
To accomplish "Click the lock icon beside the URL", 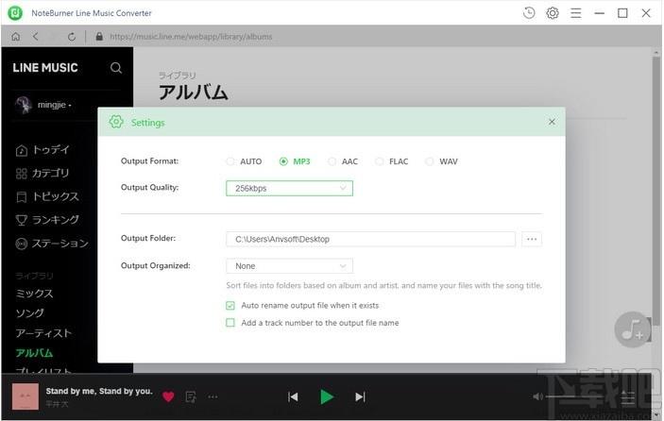I will click(x=99, y=37).
